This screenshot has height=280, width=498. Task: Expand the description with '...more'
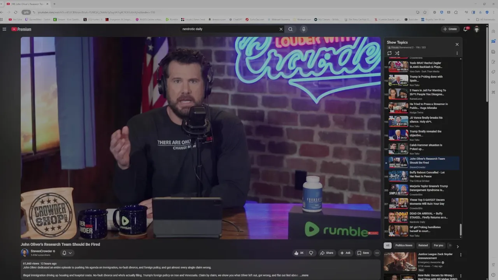click(304, 275)
